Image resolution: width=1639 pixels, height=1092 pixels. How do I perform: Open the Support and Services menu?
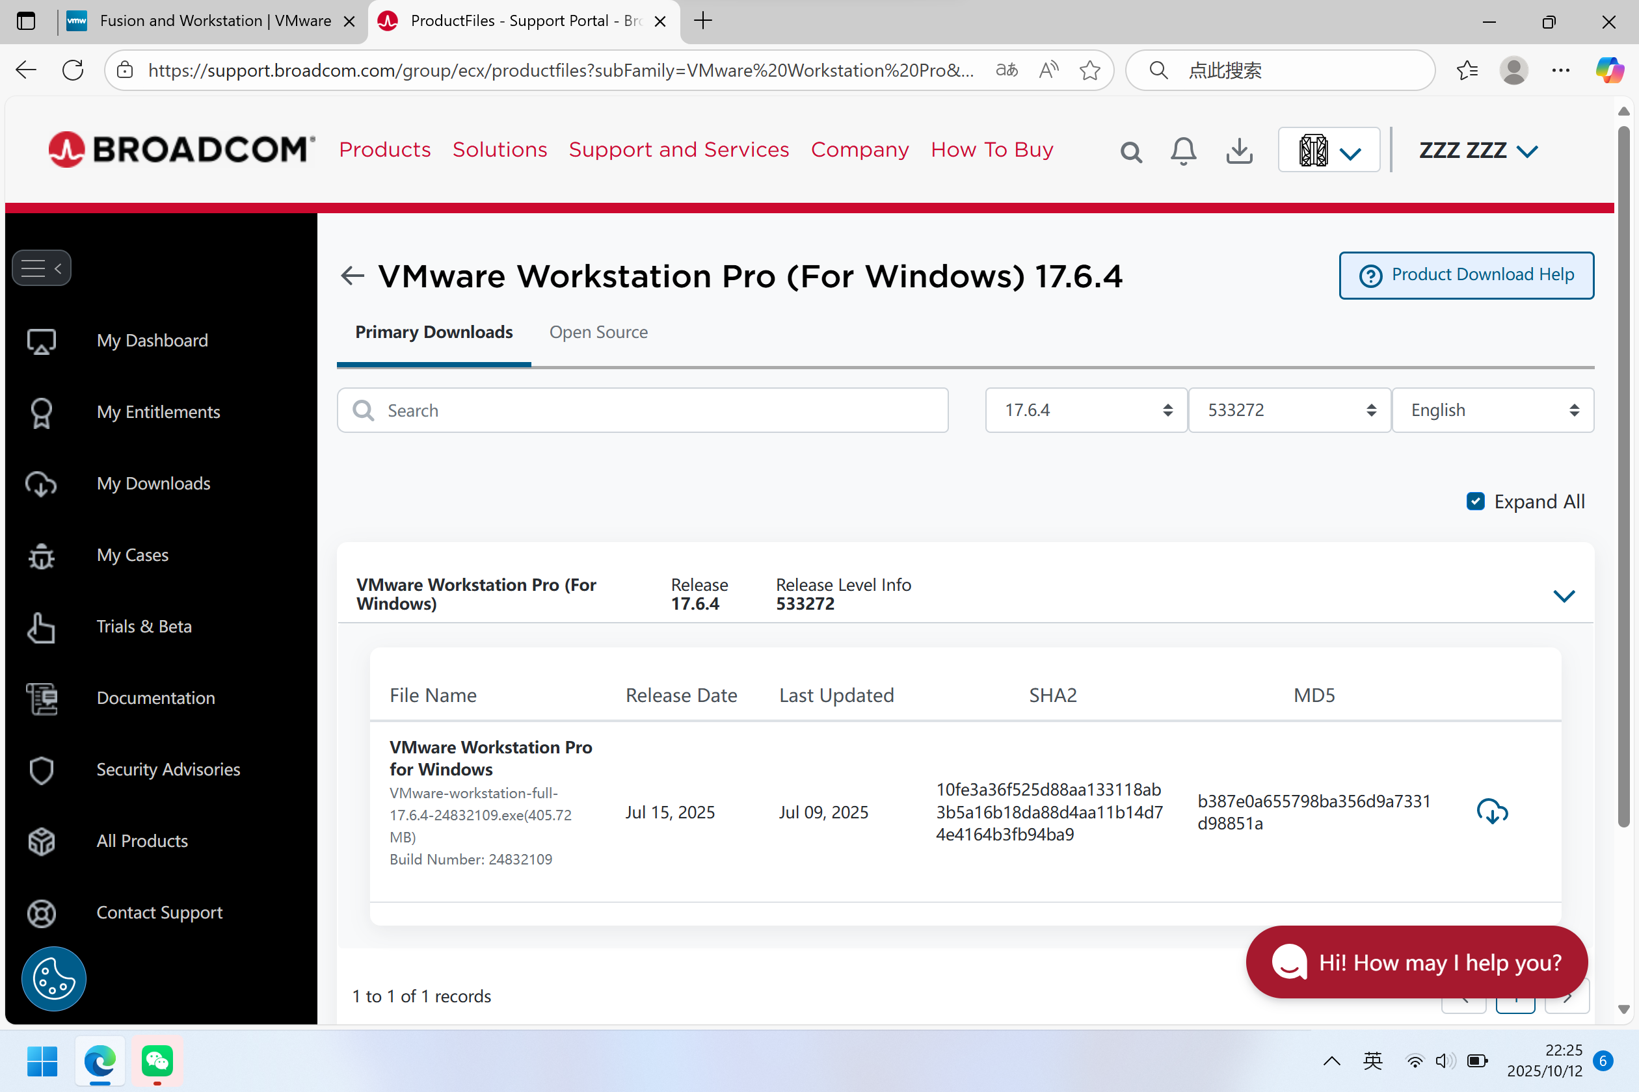click(678, 149)
